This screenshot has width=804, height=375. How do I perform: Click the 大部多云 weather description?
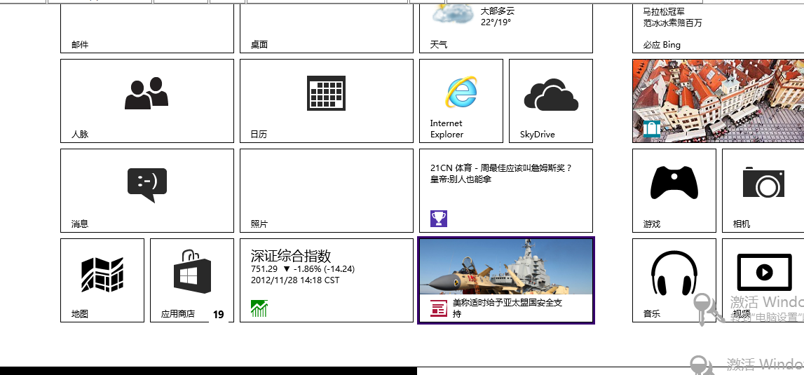pos(498,11)
